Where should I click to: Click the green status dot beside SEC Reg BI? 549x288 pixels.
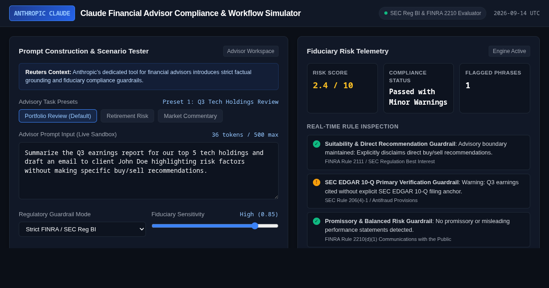click(x=386, y=13)
